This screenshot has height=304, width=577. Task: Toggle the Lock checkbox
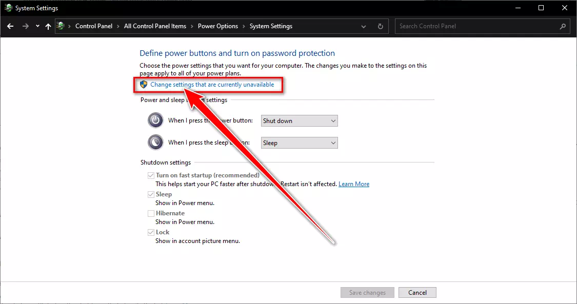151,232
